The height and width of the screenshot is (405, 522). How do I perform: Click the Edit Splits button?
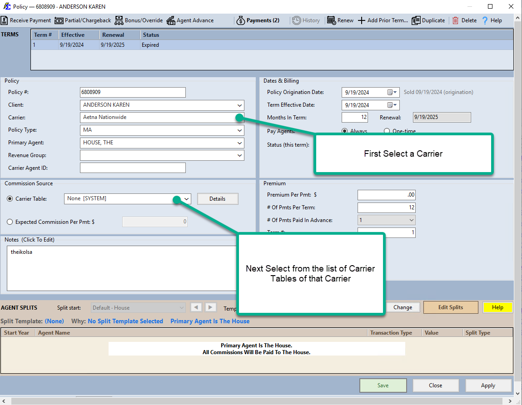coord(450,307)
